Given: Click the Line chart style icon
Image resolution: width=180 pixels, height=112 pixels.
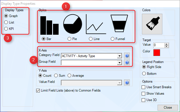Looking at the screenshot, I should click(x=96, y=24).
